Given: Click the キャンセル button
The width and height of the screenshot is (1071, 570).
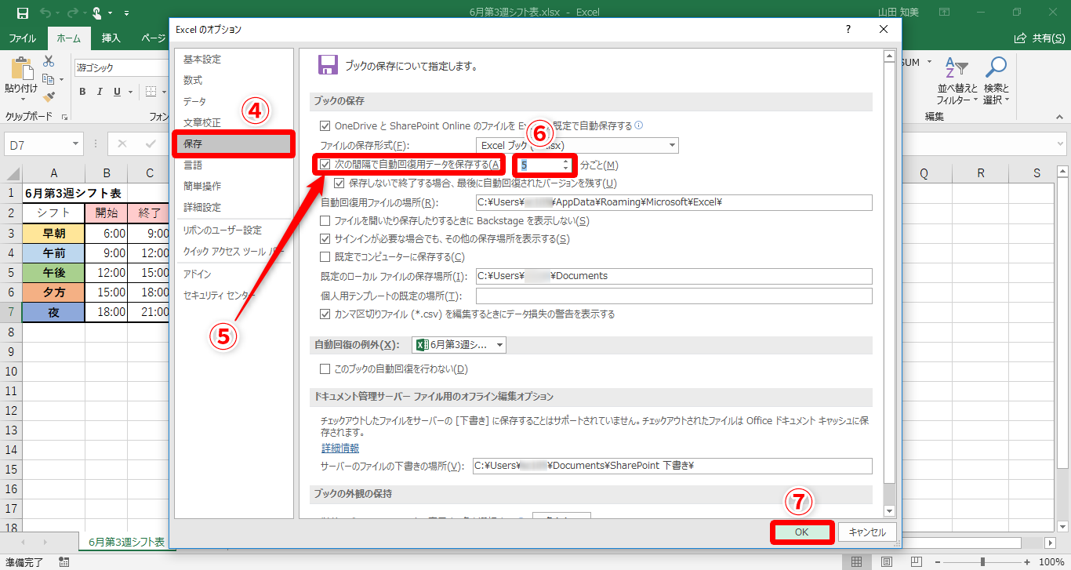Looking at the screenshot, I should (x=867, y=532).
